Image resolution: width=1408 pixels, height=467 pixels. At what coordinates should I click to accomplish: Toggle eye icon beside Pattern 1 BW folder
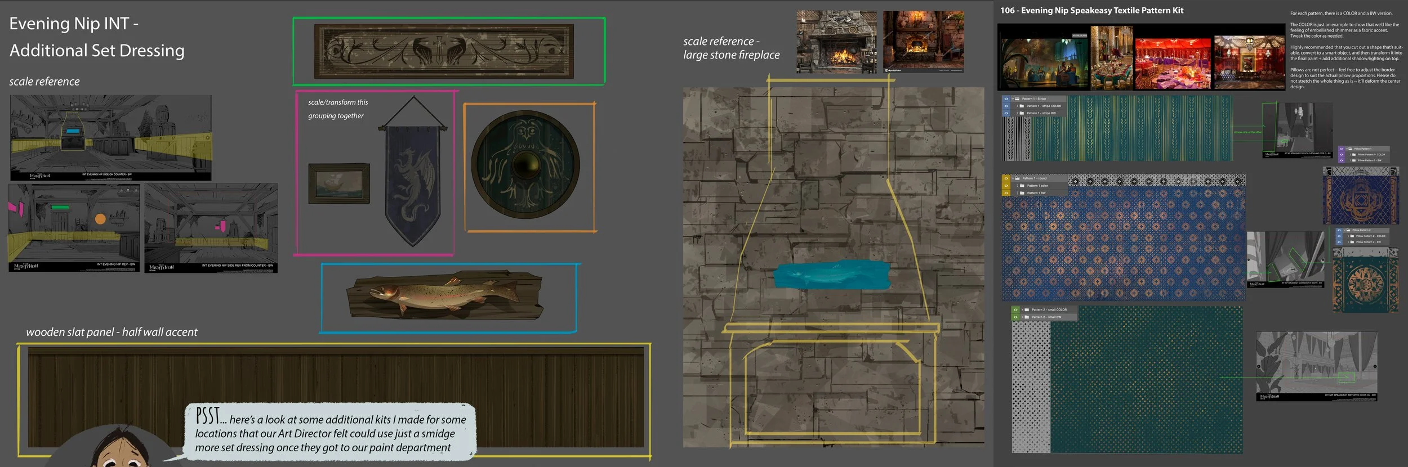pyautogui.click(x=1006, y=193)
